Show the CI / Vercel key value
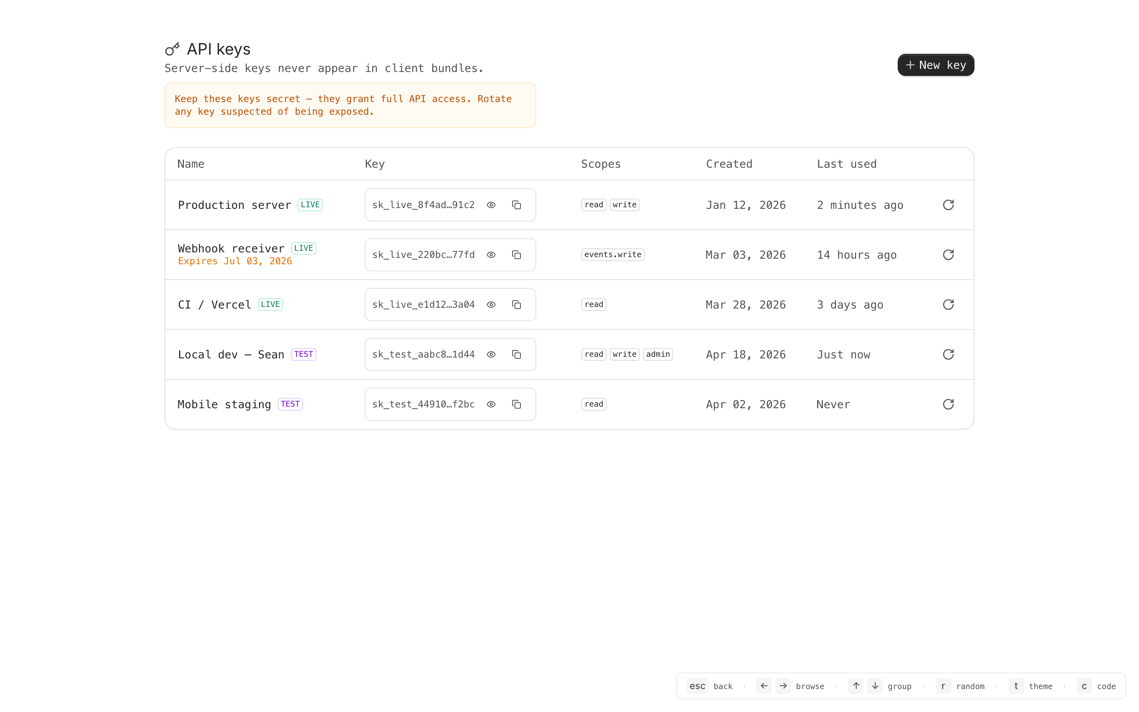1139x712 pixels. 491,305
